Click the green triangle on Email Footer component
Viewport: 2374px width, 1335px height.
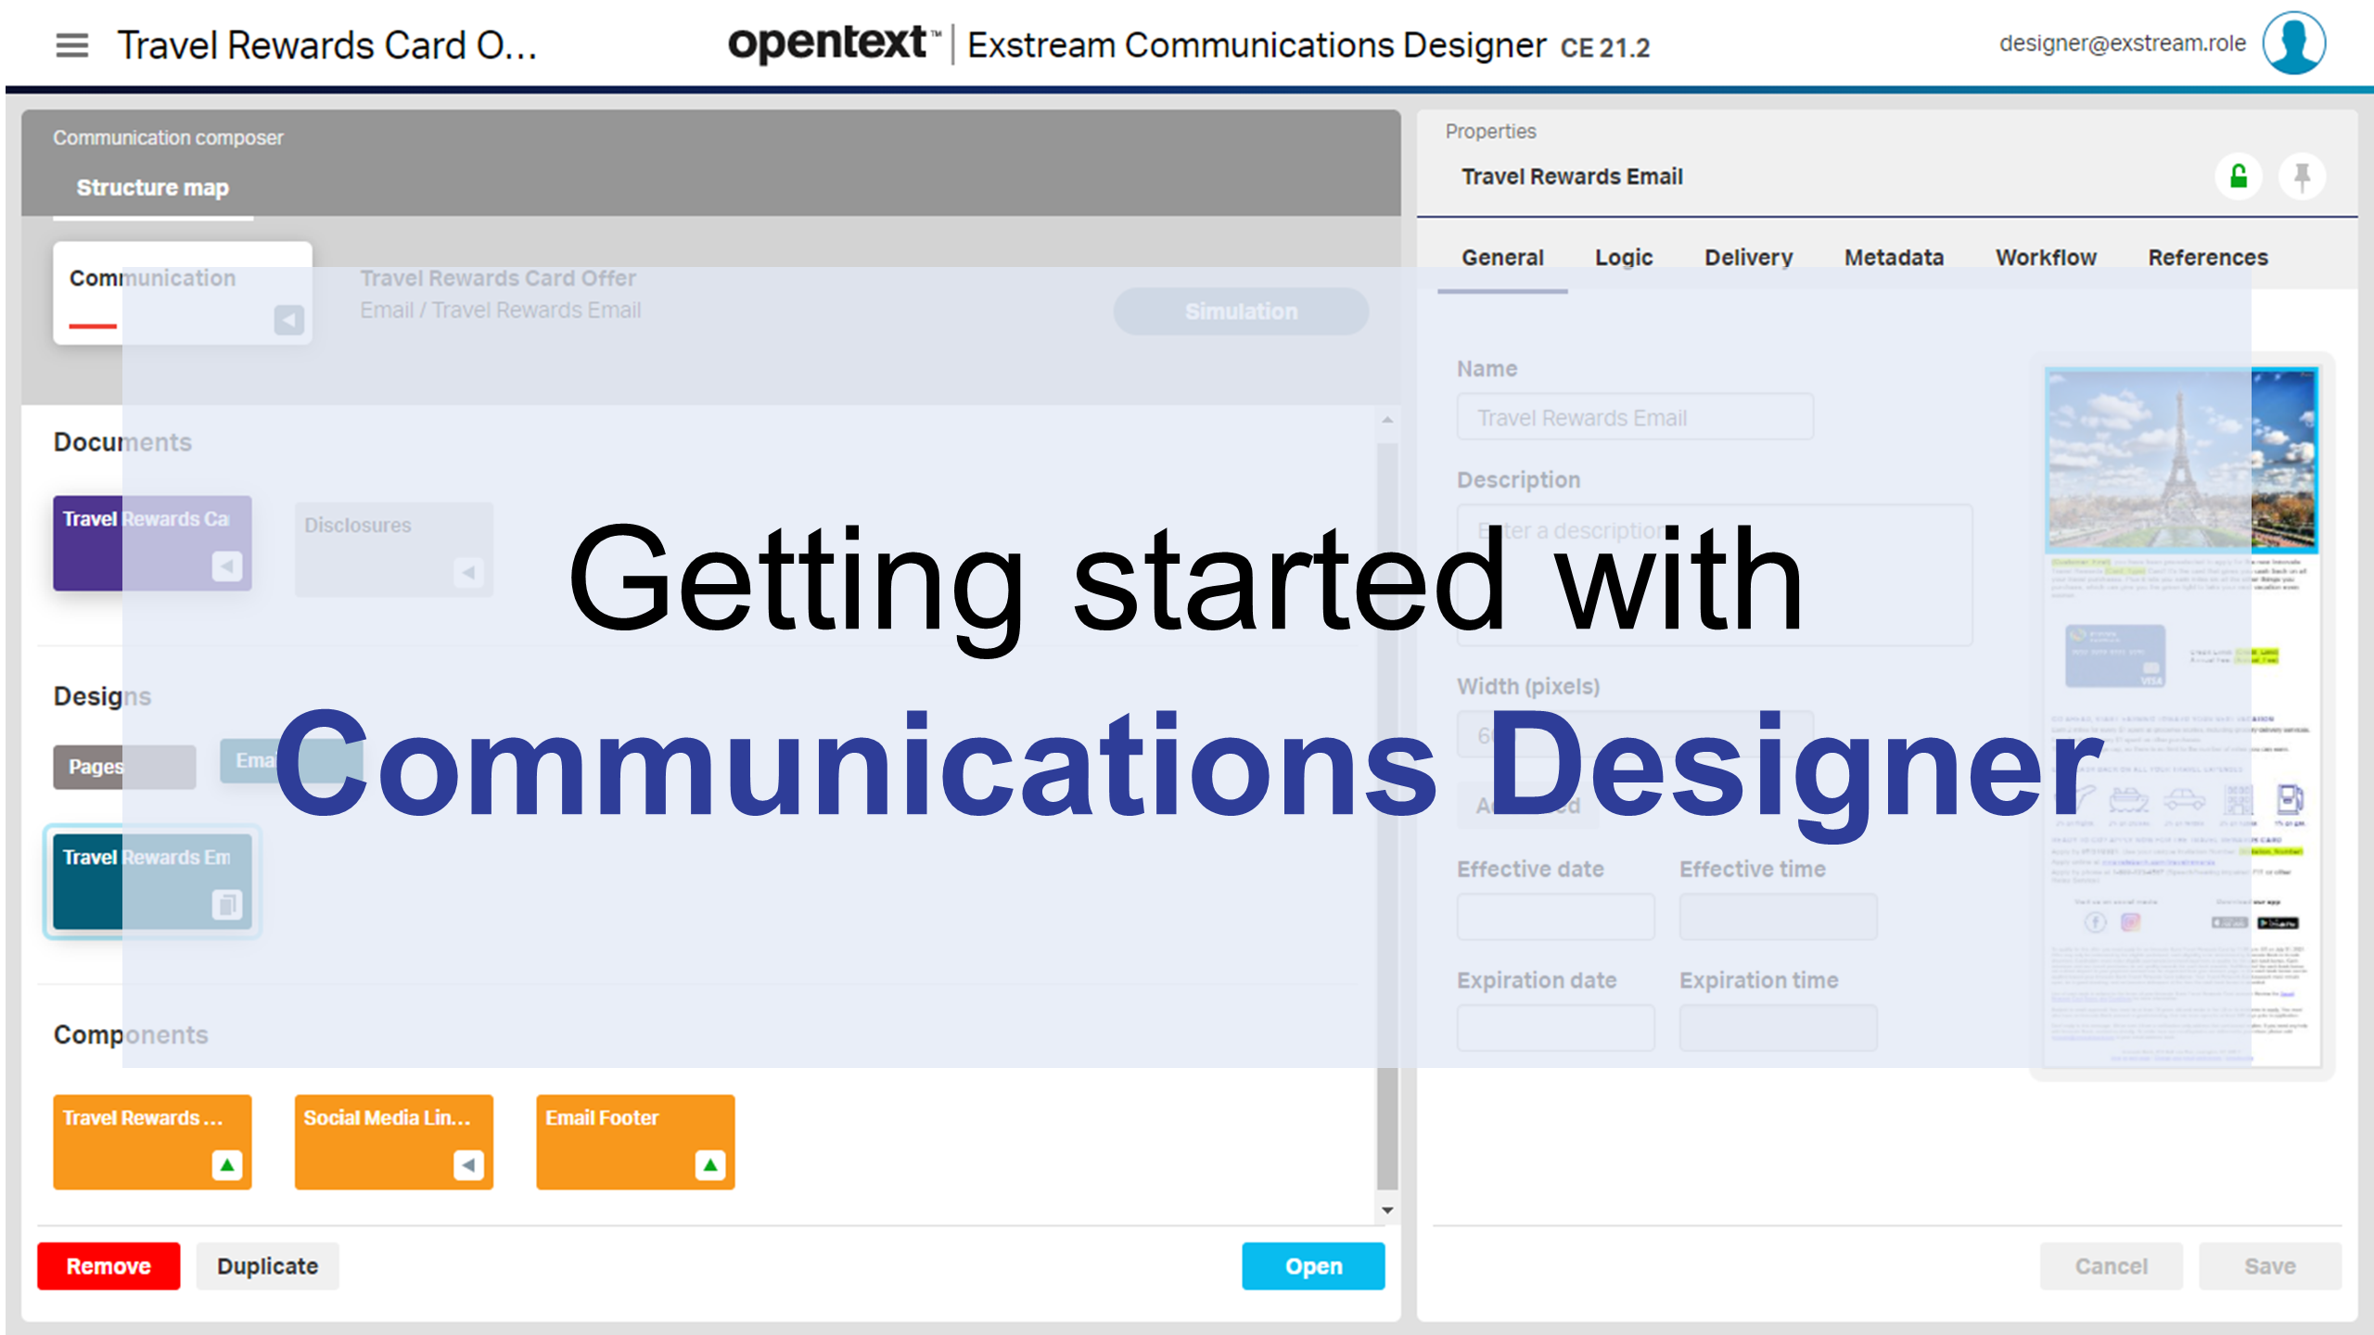710,1164
